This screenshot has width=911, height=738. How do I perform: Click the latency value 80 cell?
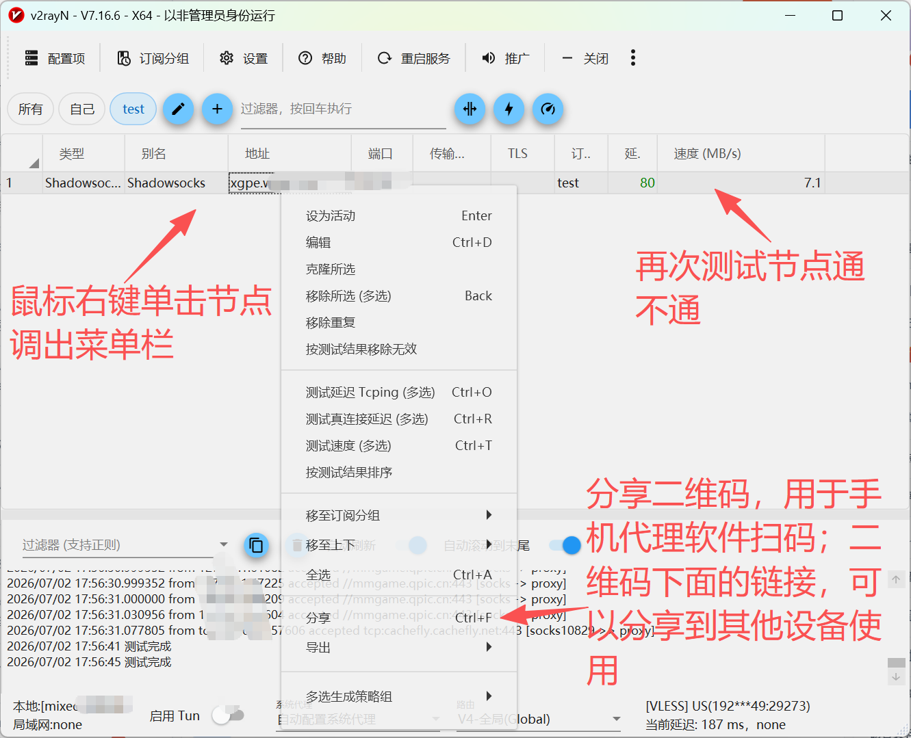(x=632, y=183)
